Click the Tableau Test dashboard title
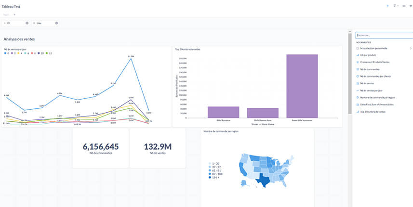The image size is (413, 207). click(11, 7)
